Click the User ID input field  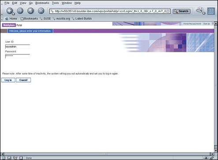point(18,46)
